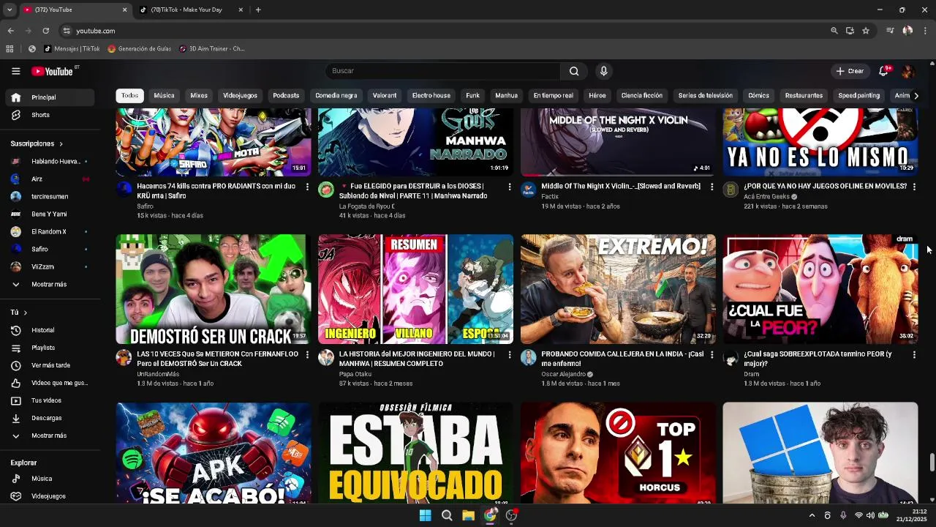Open Mensajes | TikTok bookmark
Screen dimensions: 936x527
tap(72, 49)
